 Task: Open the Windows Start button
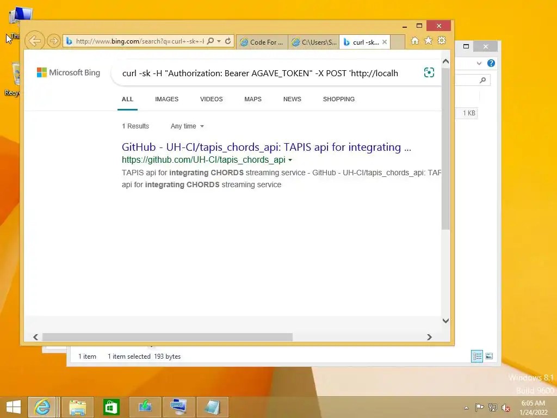pos(14,407)
